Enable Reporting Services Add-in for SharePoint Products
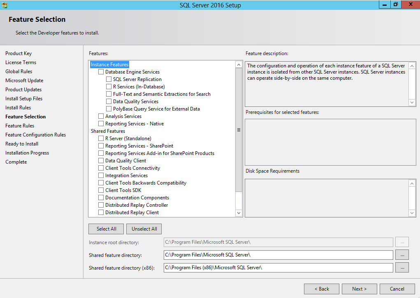This screenshot has width=420, height=298. pos(101,153)
